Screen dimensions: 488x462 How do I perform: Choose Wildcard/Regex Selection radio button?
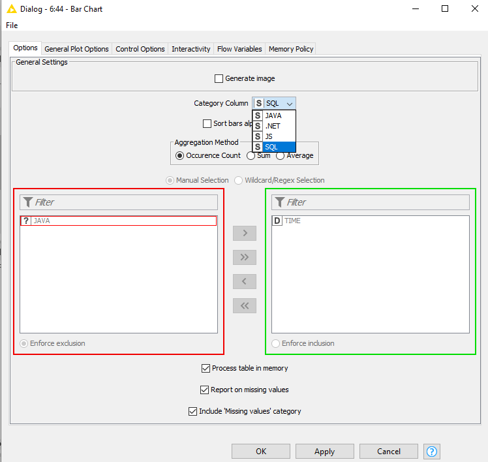238,180
